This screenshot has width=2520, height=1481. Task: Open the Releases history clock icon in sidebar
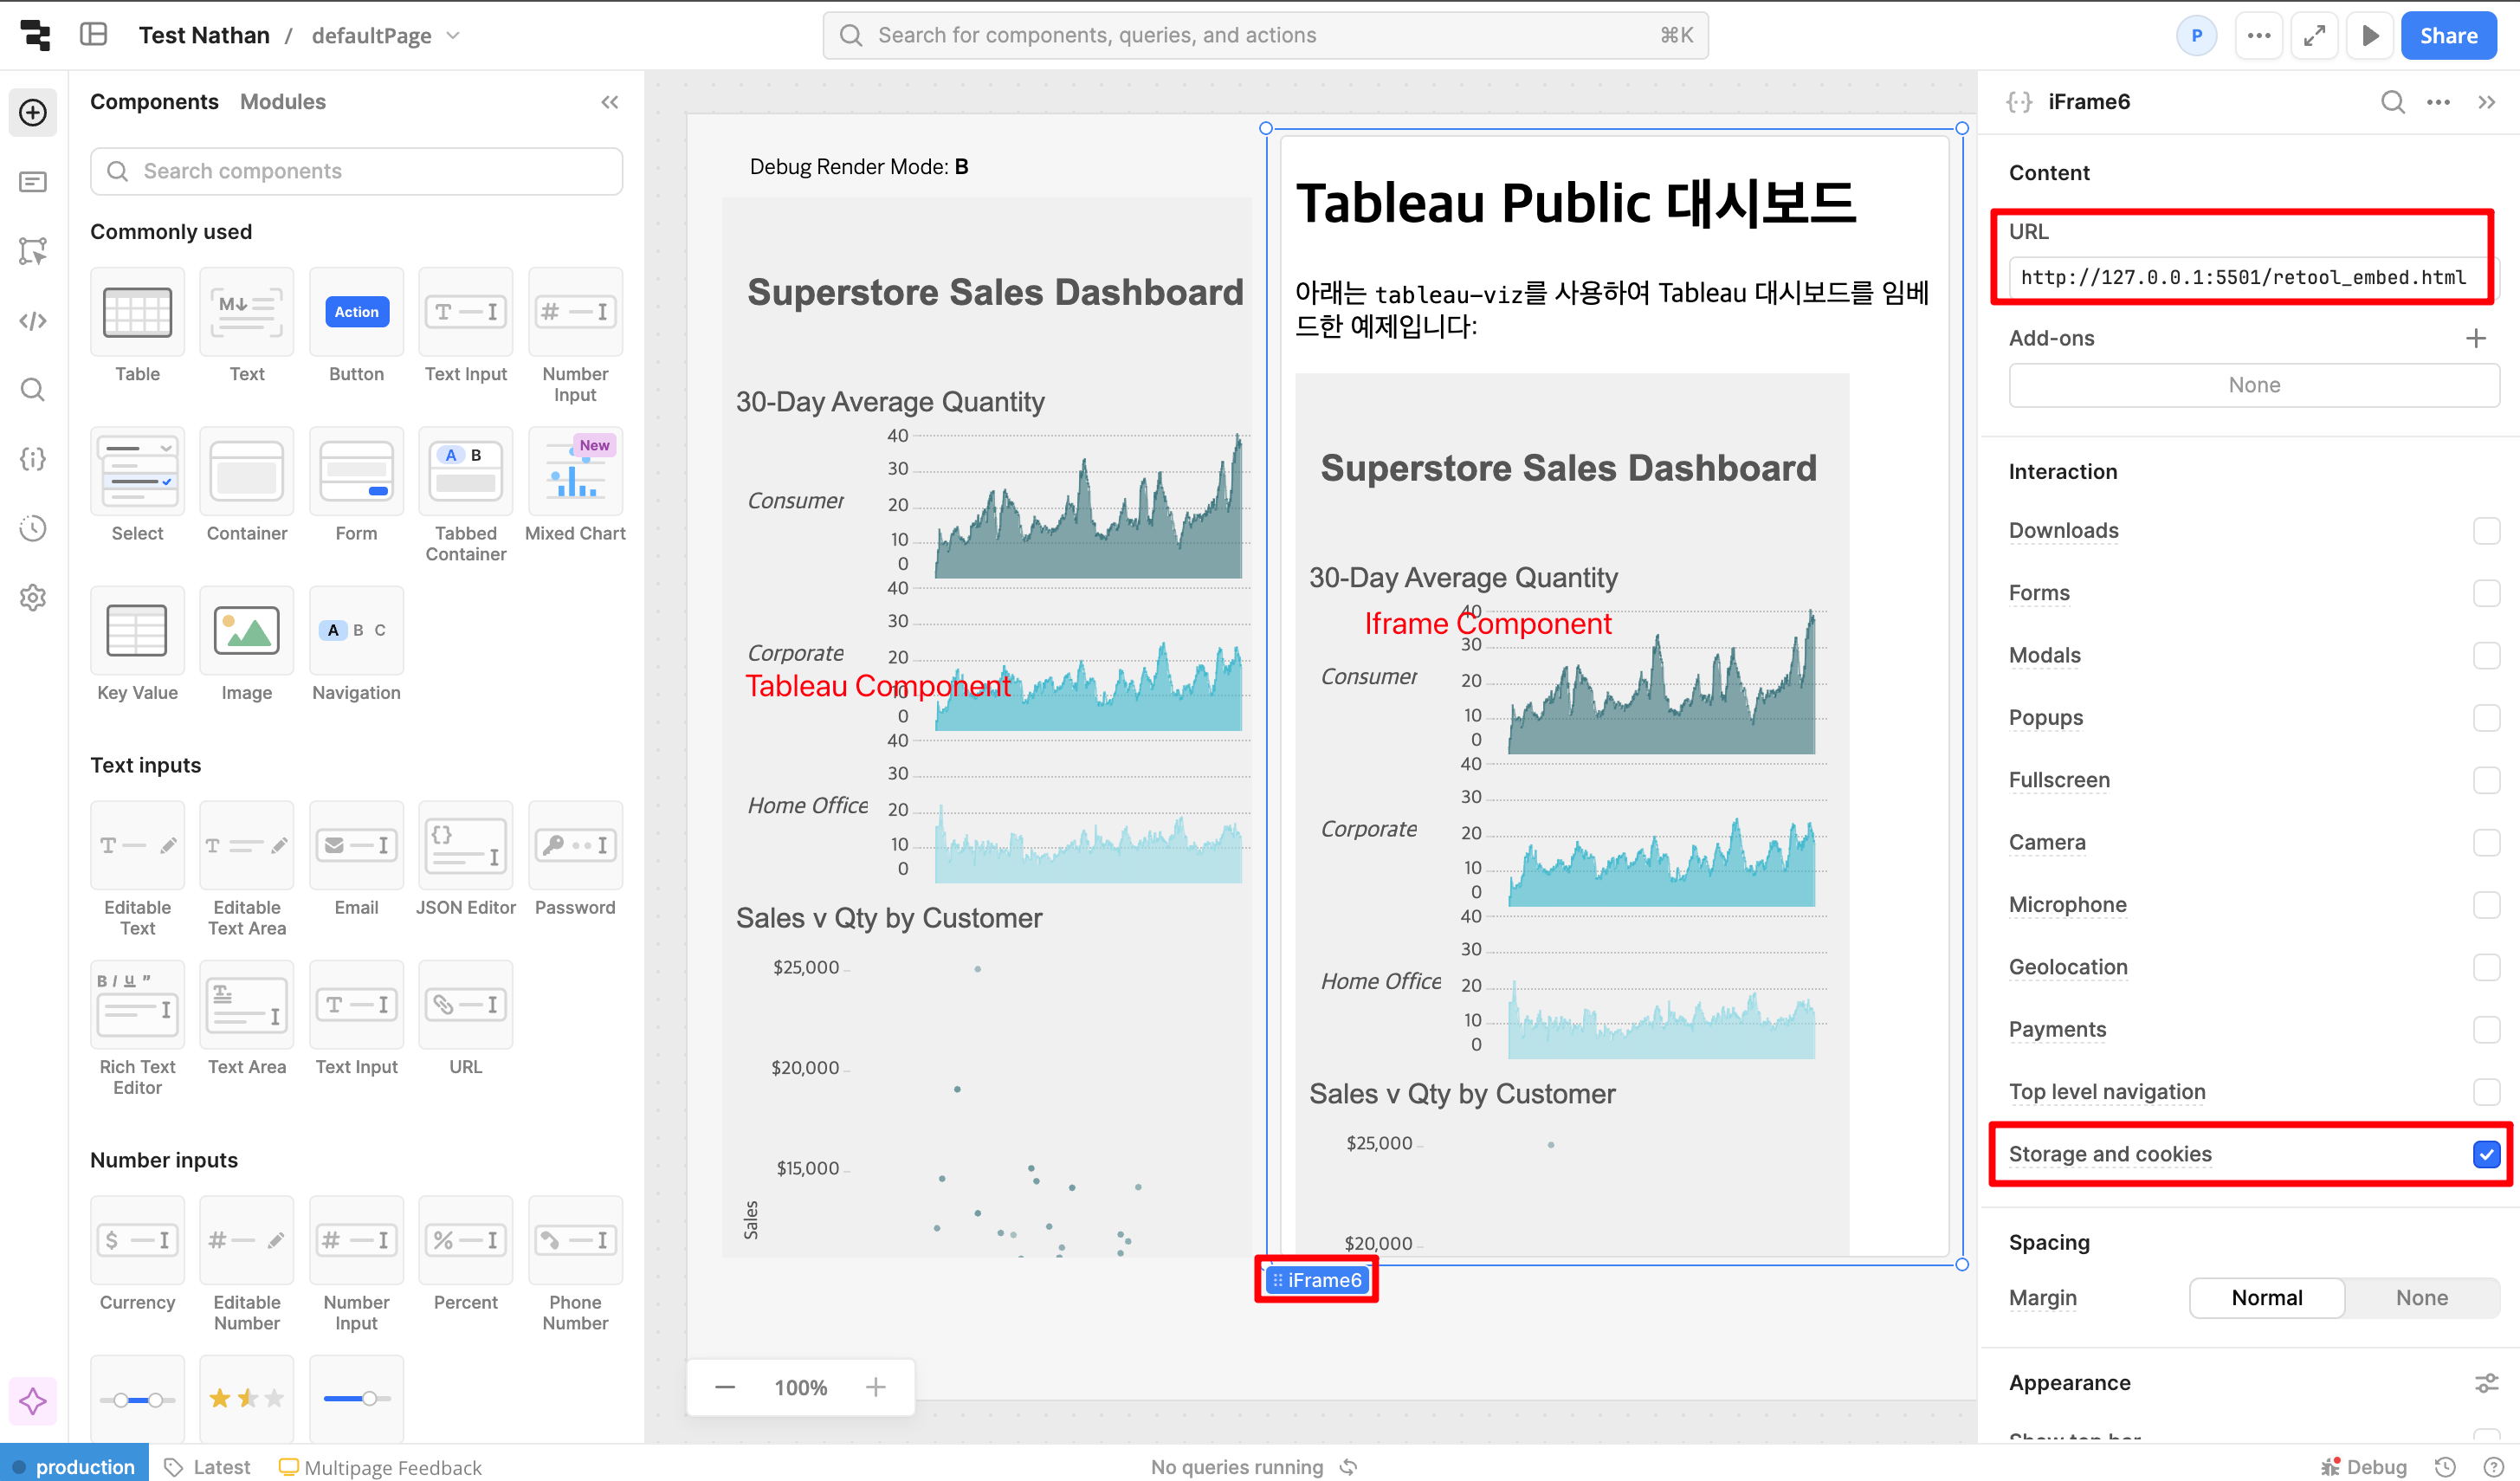pyautogui.click(x=33, y=528)
